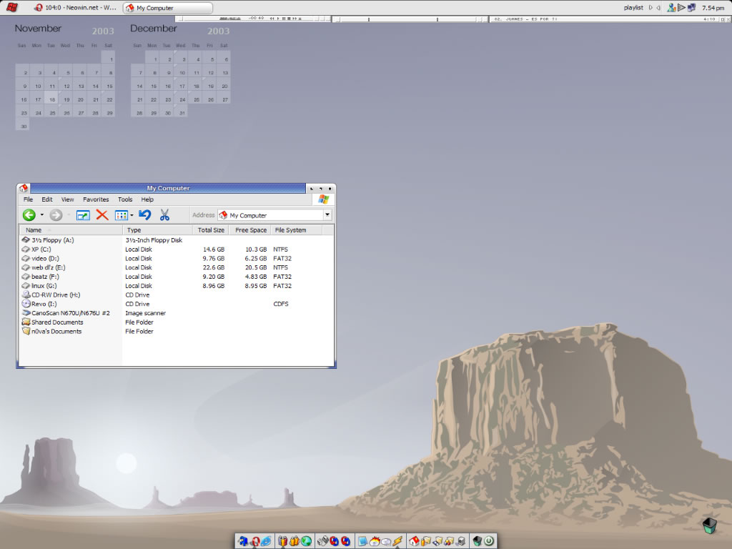Click the red house icon in dock

pyautogui.click(x=414, y=542)
